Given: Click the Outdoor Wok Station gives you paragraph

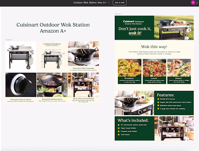Looking at the screenshot, I should coord(154,53).
